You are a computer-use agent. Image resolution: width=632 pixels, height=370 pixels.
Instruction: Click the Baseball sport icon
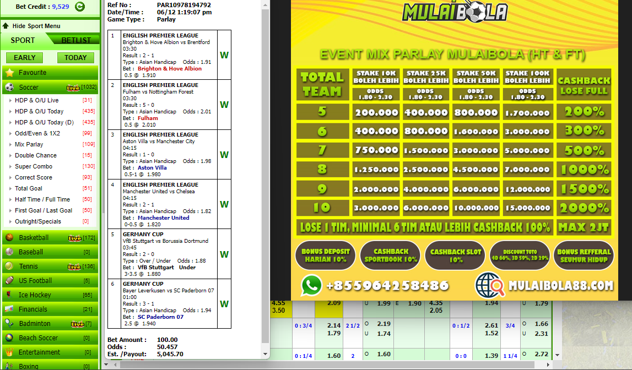(9, 252)
